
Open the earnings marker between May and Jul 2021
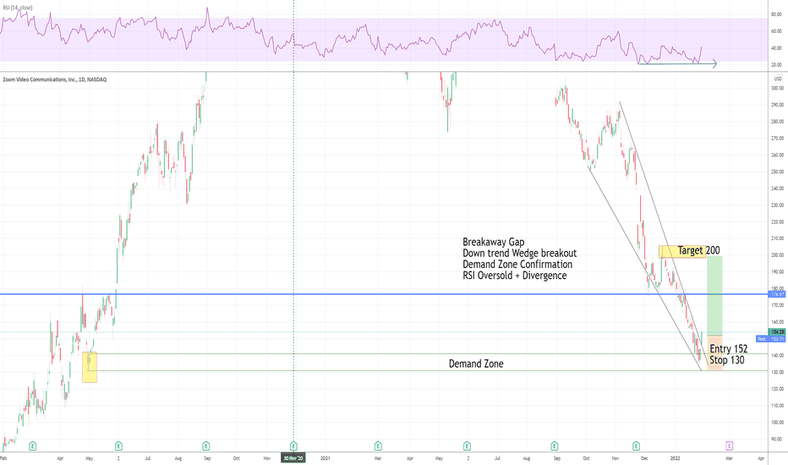467,446
